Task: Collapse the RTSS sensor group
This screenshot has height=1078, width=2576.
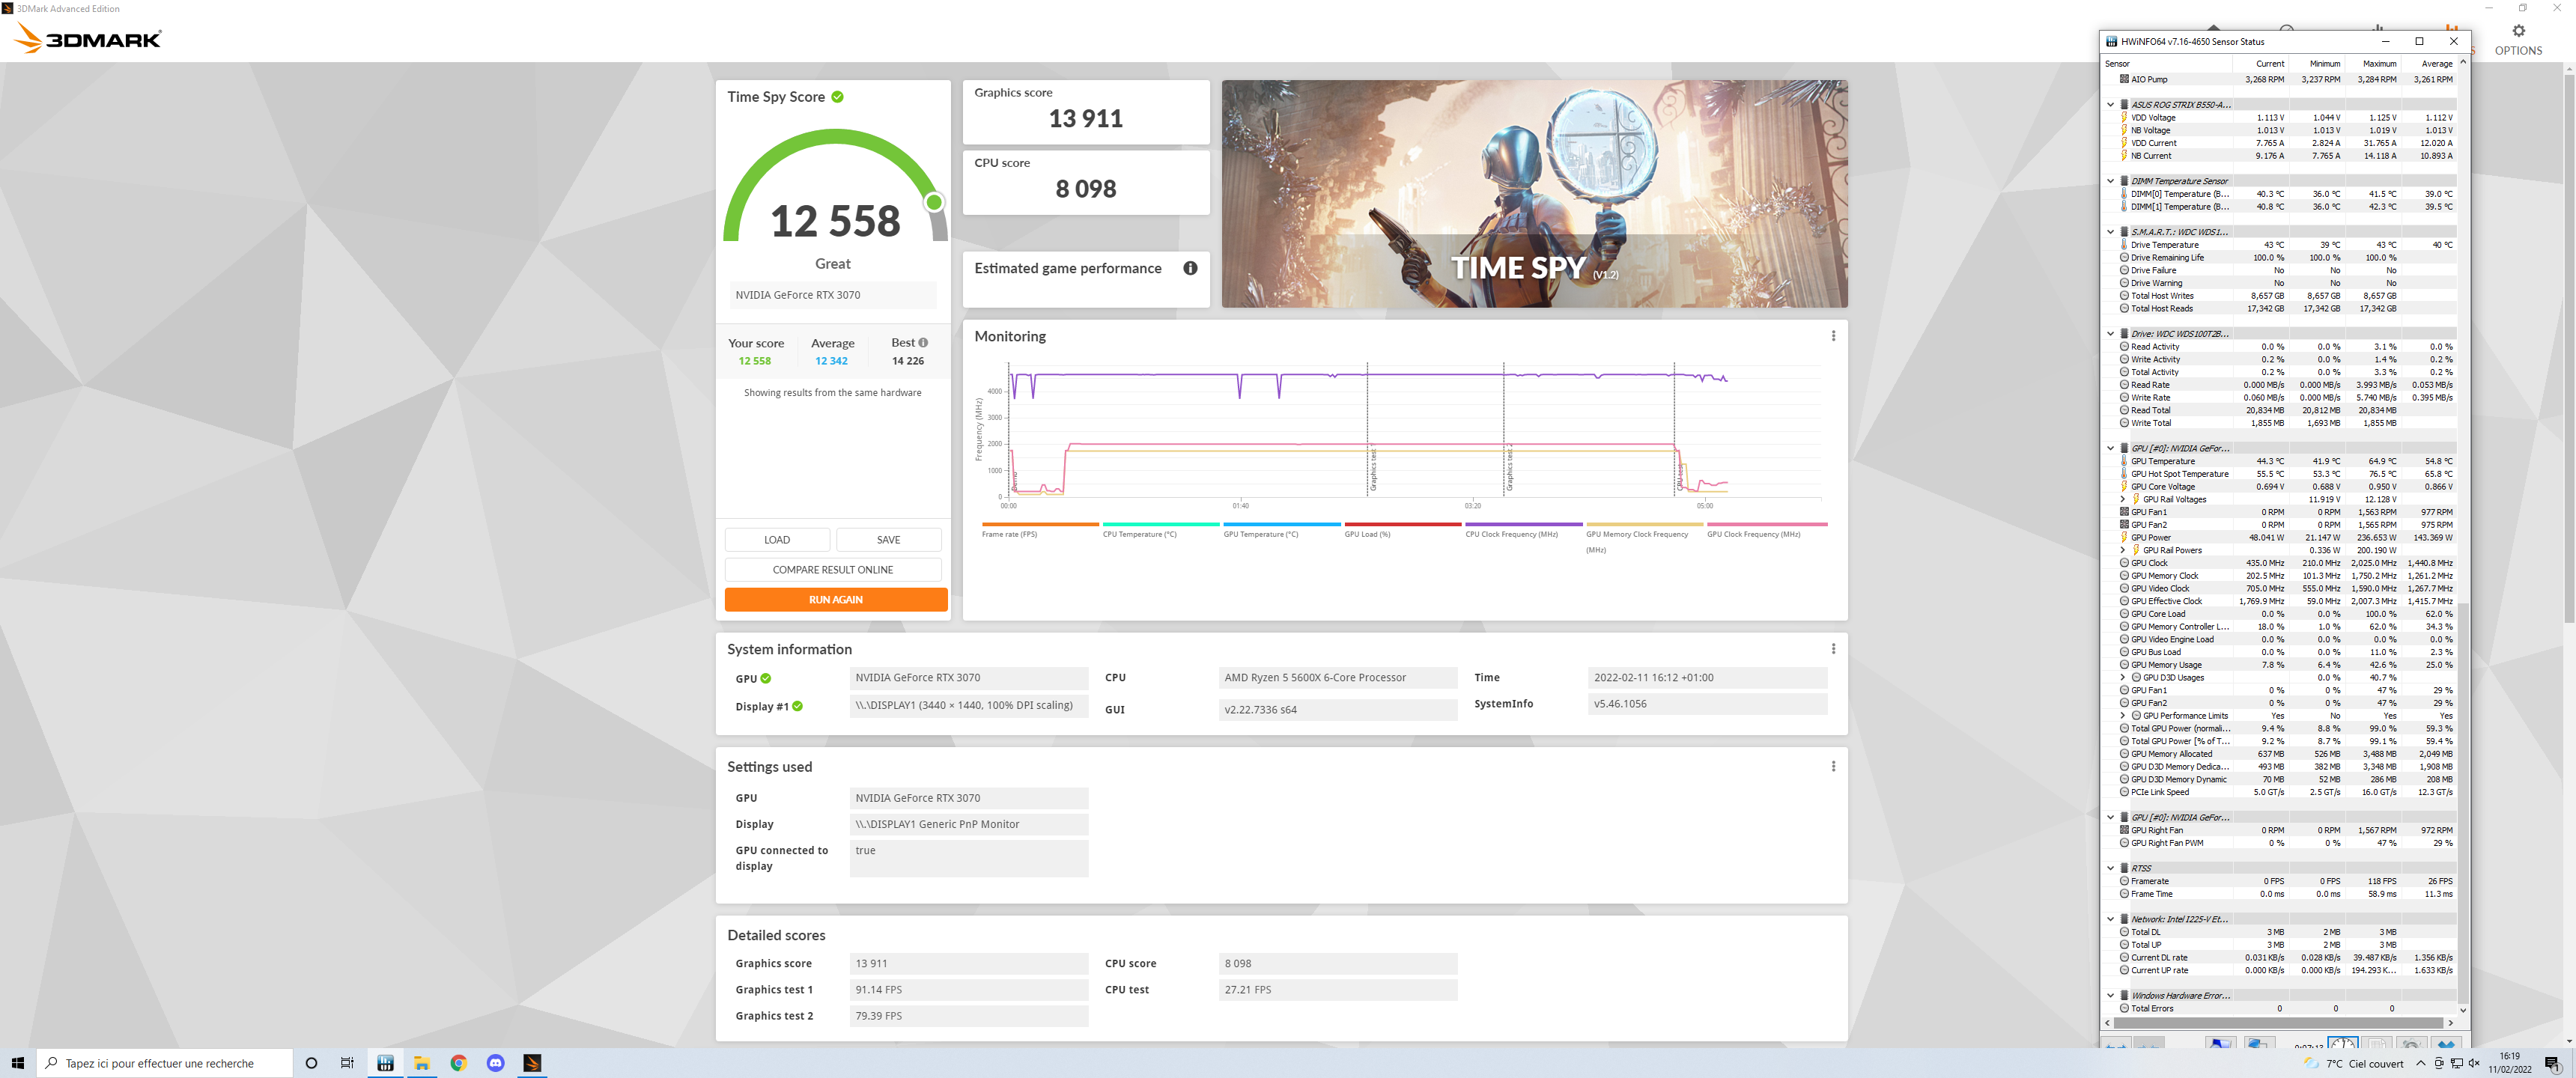Action: point(2111,868)
